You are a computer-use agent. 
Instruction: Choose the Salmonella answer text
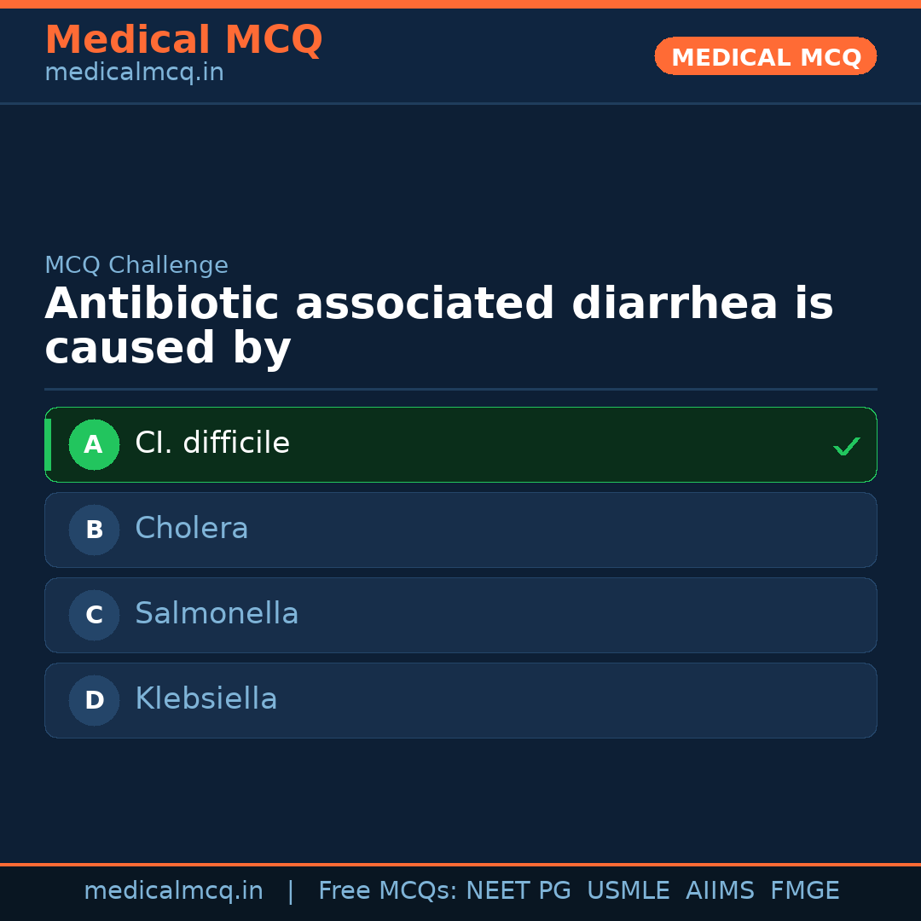tap(217, 614)
